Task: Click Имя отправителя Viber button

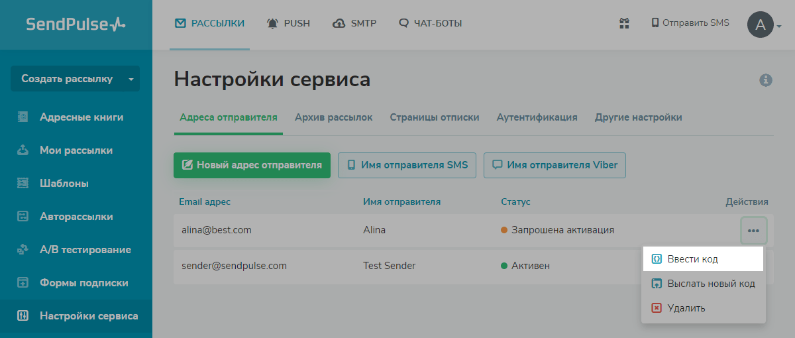Action: [x=555, y=165]
